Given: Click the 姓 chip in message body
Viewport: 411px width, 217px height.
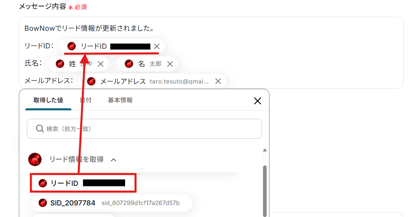Looking at the screenshot, I should pyautogui.click(x=77, y=64).
